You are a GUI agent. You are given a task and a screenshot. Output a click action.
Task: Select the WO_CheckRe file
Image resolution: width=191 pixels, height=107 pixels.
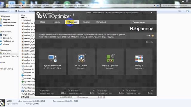[29, 94]
